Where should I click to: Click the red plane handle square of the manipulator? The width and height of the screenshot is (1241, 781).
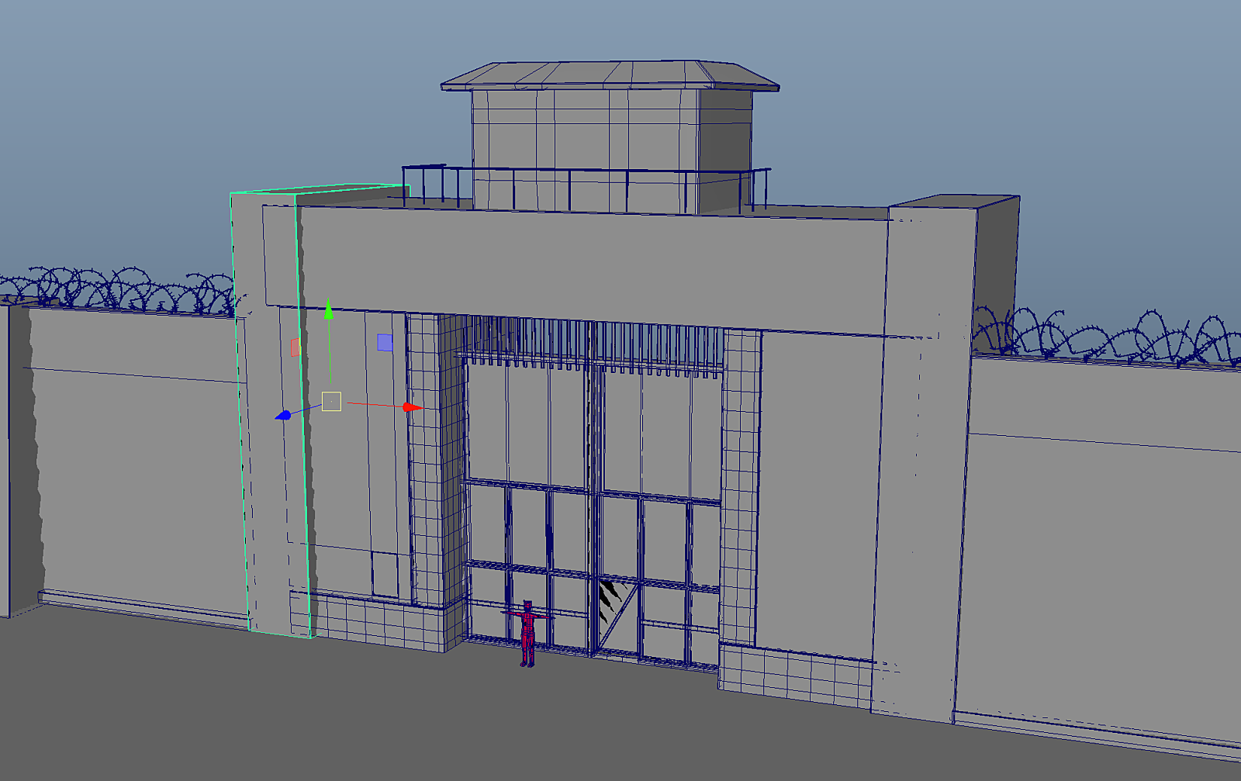pos(295,347)
